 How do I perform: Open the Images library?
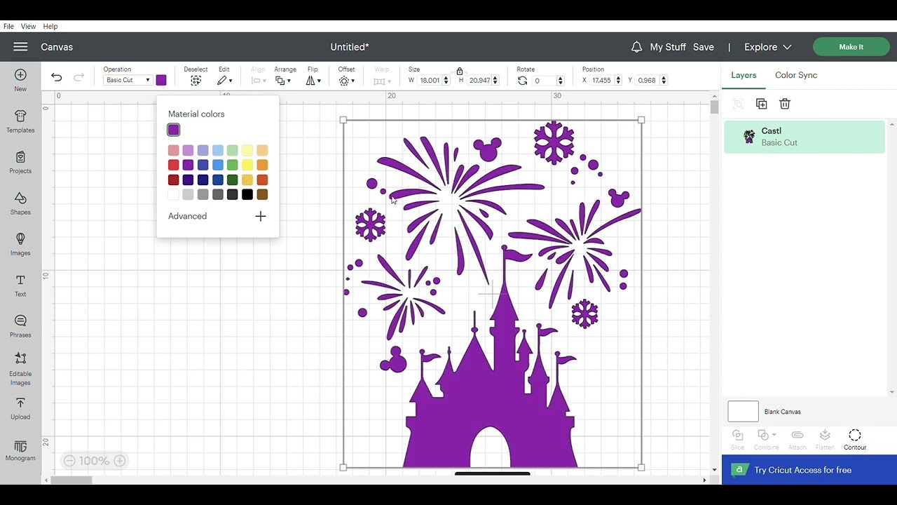20,244
